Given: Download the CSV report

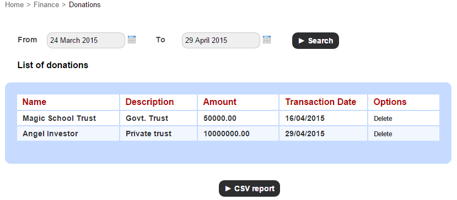Looking at the screenshot, I should [x=249, y=188].
